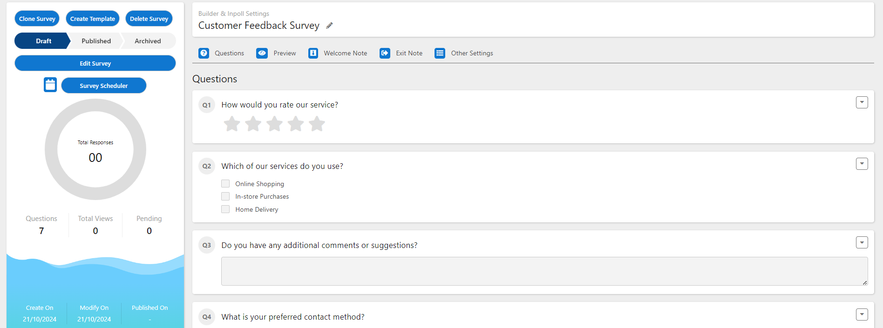This screenshot has width=883, height=328.
Task: Select the second rating star in Q1
Action: click(x=253, y=124)
